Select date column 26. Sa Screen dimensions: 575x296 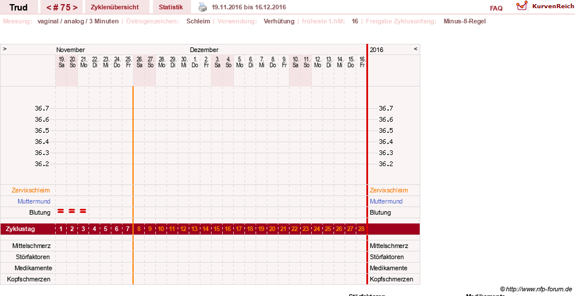click(x=140, y=62)
